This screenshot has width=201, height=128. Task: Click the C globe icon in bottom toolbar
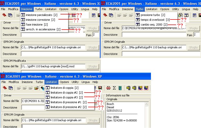(x=146, y=88)
